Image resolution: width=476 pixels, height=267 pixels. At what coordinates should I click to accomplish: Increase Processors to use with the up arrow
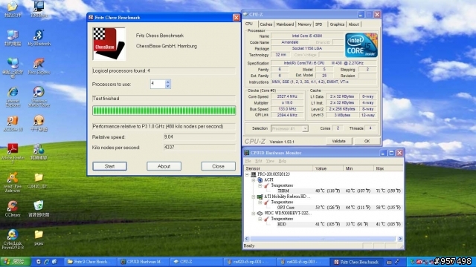coord(167,82)
